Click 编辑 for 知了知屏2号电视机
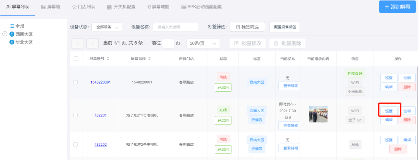418x160 pixels. [x=407, y=140]
